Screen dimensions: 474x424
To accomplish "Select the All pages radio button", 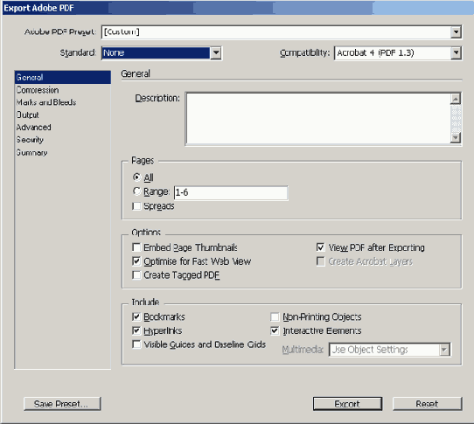I will coord(136,177).
